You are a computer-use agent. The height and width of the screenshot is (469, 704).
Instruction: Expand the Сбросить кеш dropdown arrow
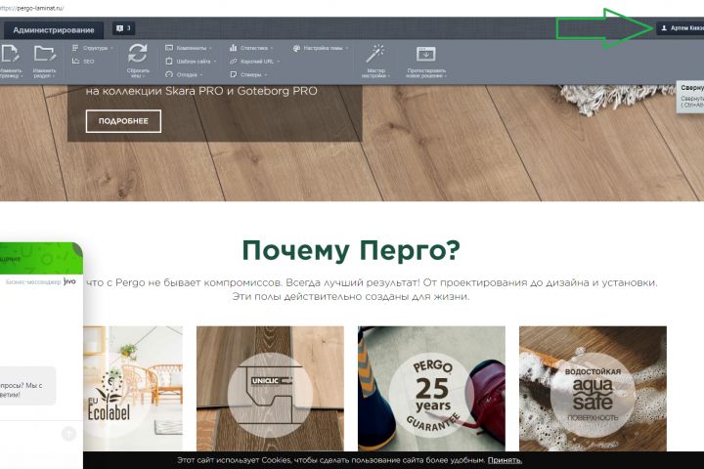pos(143,76)
